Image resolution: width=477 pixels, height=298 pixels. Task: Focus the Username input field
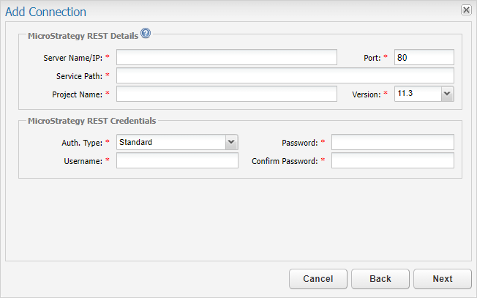(x=177, y=160)
